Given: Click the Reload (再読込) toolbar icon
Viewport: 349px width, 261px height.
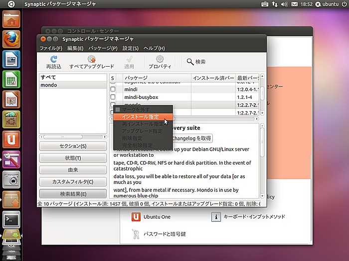Looking at the screenshot, I should [54, 59].
